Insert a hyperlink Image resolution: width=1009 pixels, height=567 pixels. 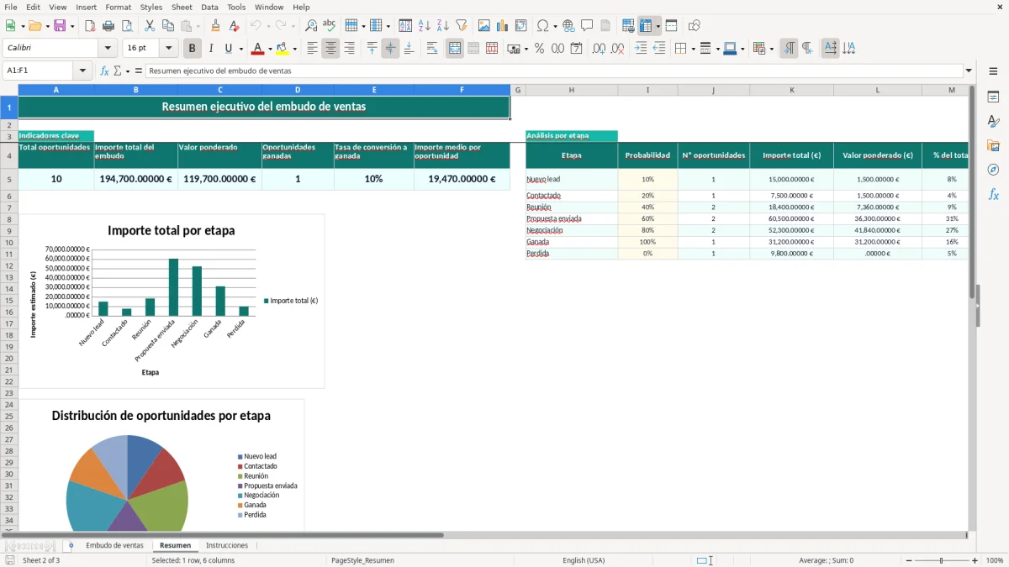(568, 26)
